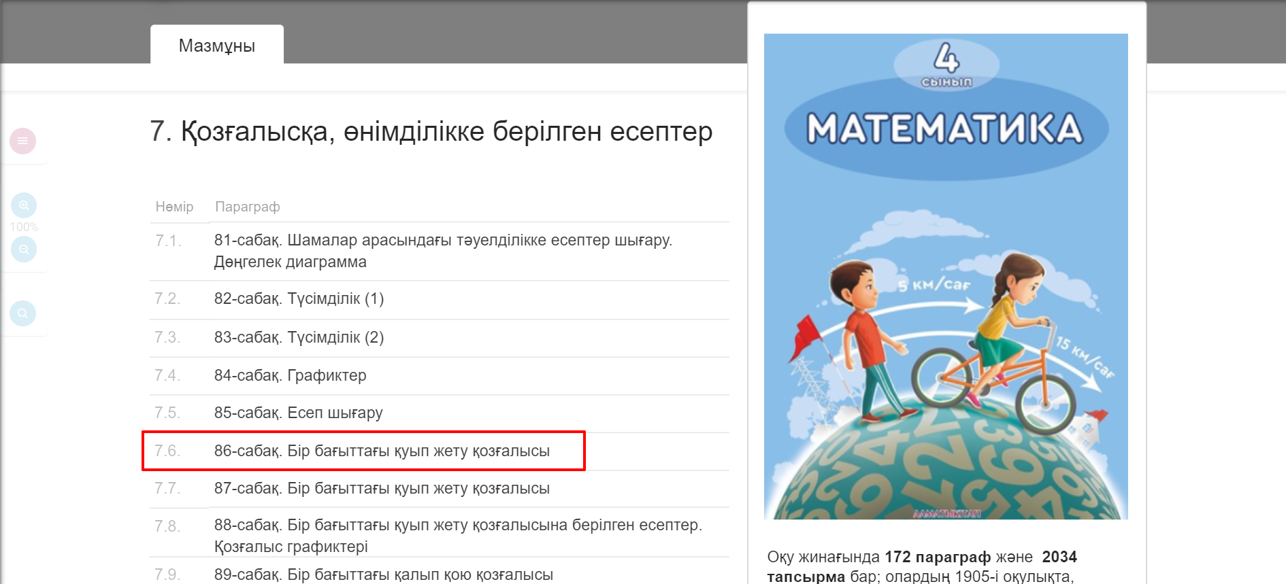Click chapter heading 7. Қозғалысқа, өнімділікке берілген есептер

[431, 131]
